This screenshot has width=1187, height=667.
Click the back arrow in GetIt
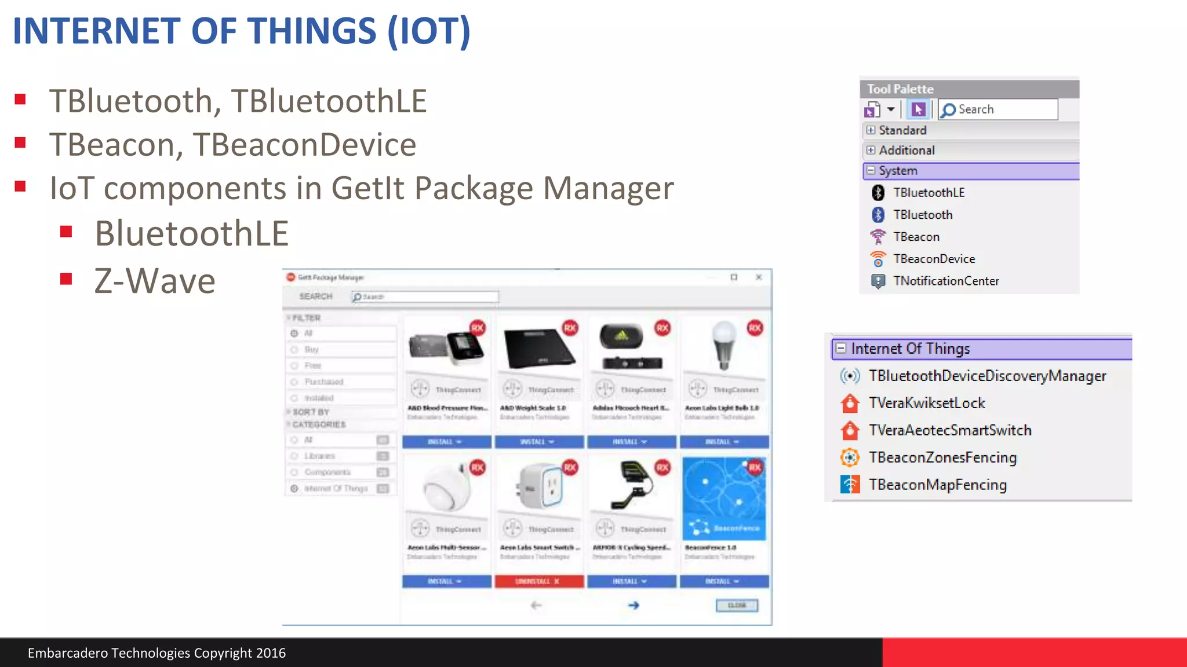pyautogui.click(x=536, y=605)
